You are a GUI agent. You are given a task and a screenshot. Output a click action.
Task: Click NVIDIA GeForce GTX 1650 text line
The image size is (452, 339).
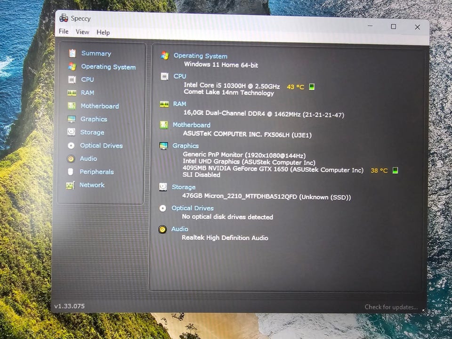click(x=273, y=169)
